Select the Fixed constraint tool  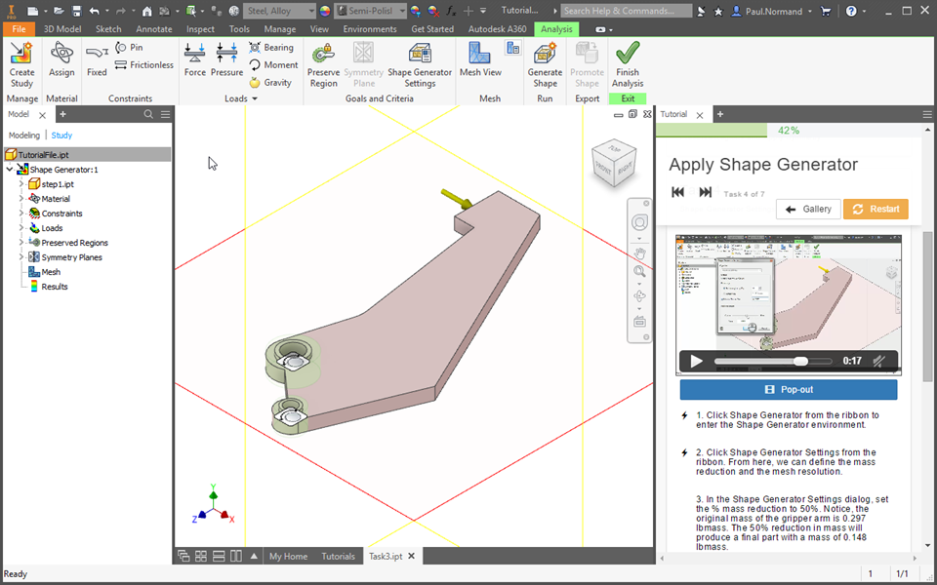pos(96,60)
